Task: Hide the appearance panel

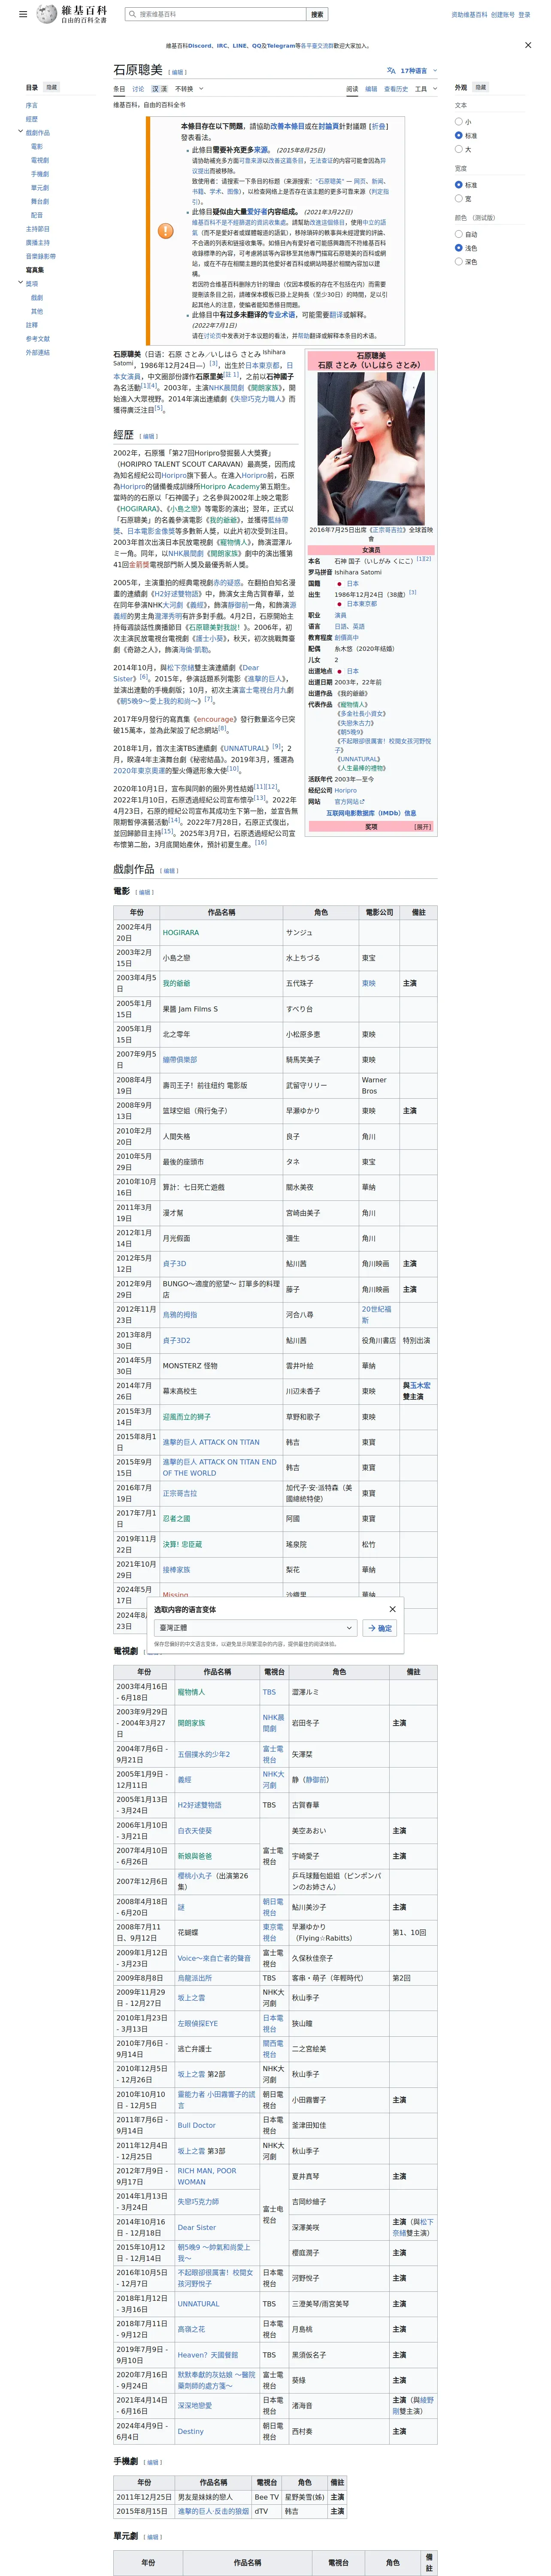Action: click(481, 87)
